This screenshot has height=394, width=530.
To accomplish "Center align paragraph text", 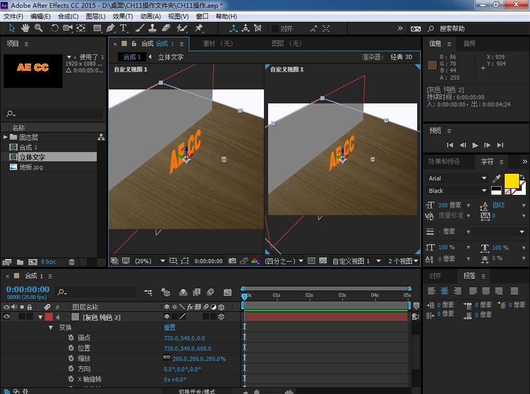I will coord(445,291).
